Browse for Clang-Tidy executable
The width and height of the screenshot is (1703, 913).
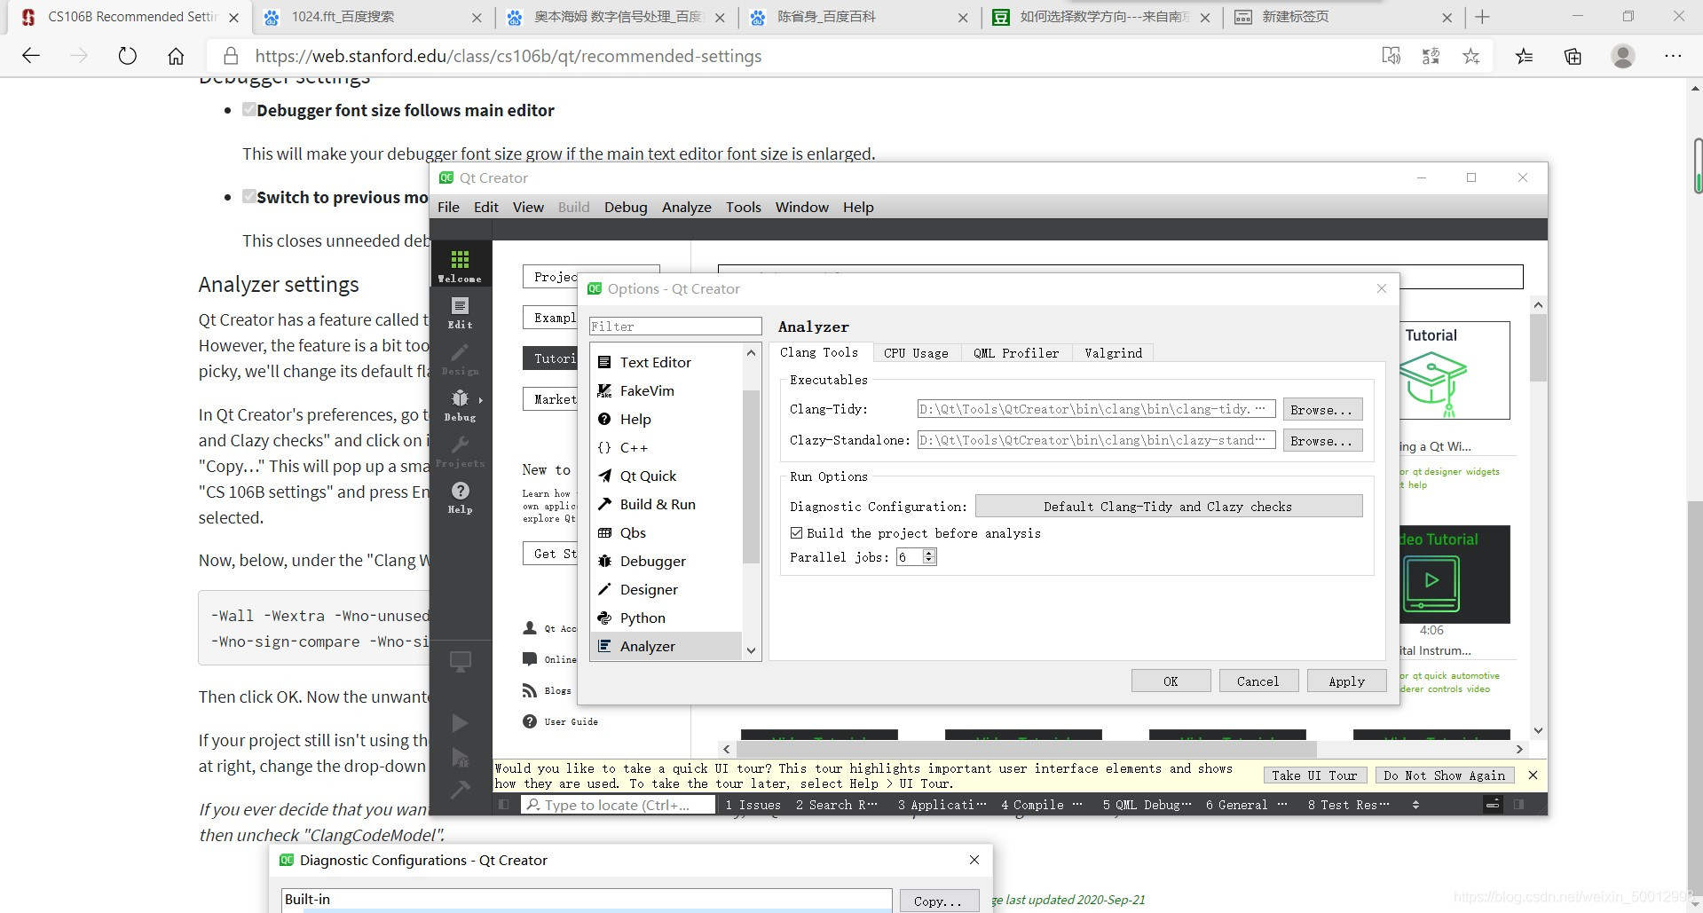tap(1322, 409)
